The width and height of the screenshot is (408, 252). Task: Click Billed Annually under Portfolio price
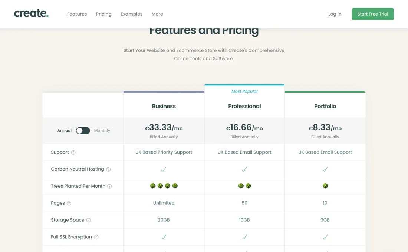[x=325, y=137]
